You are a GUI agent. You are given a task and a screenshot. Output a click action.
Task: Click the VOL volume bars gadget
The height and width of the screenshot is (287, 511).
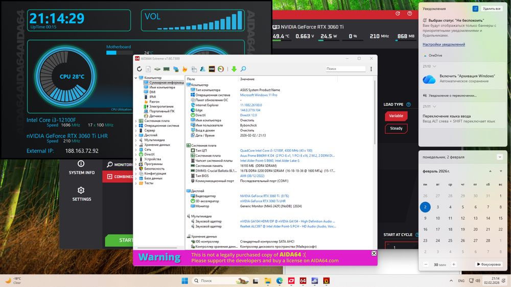[x=193, y=20]
